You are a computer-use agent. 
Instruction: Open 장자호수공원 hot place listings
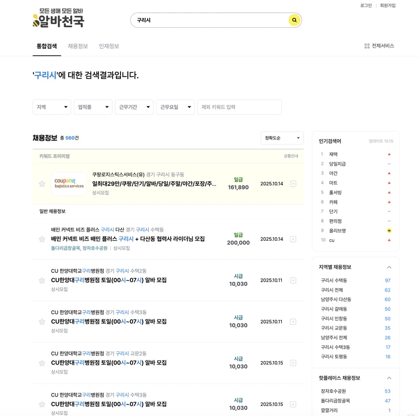point(334,391)
